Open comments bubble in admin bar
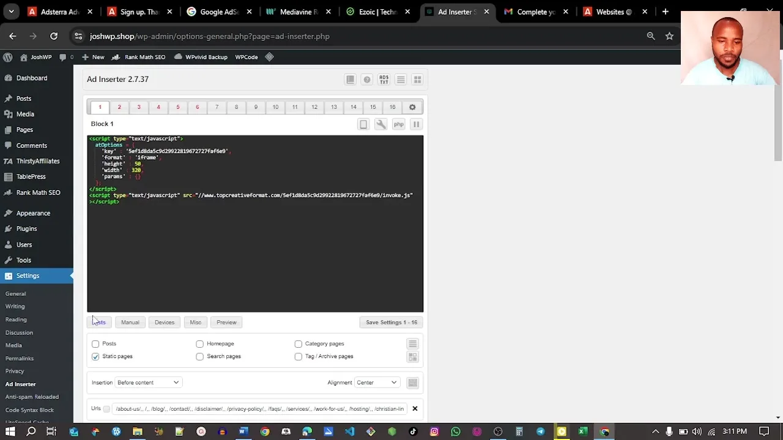This screenshot has width=783, height=440. point(67,57)
